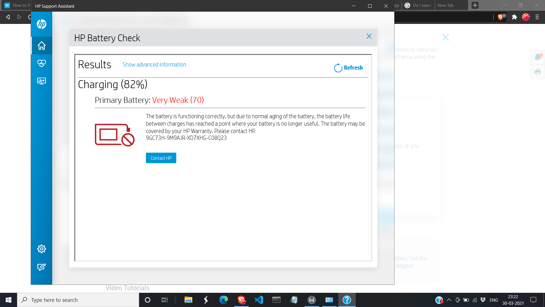Screen dimensions: 545x307
Task: Open a new browser tab with the plus button
Action: 475,5
